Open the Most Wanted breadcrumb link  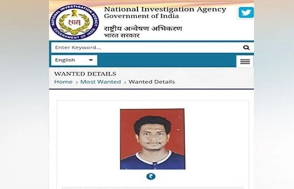101,82
